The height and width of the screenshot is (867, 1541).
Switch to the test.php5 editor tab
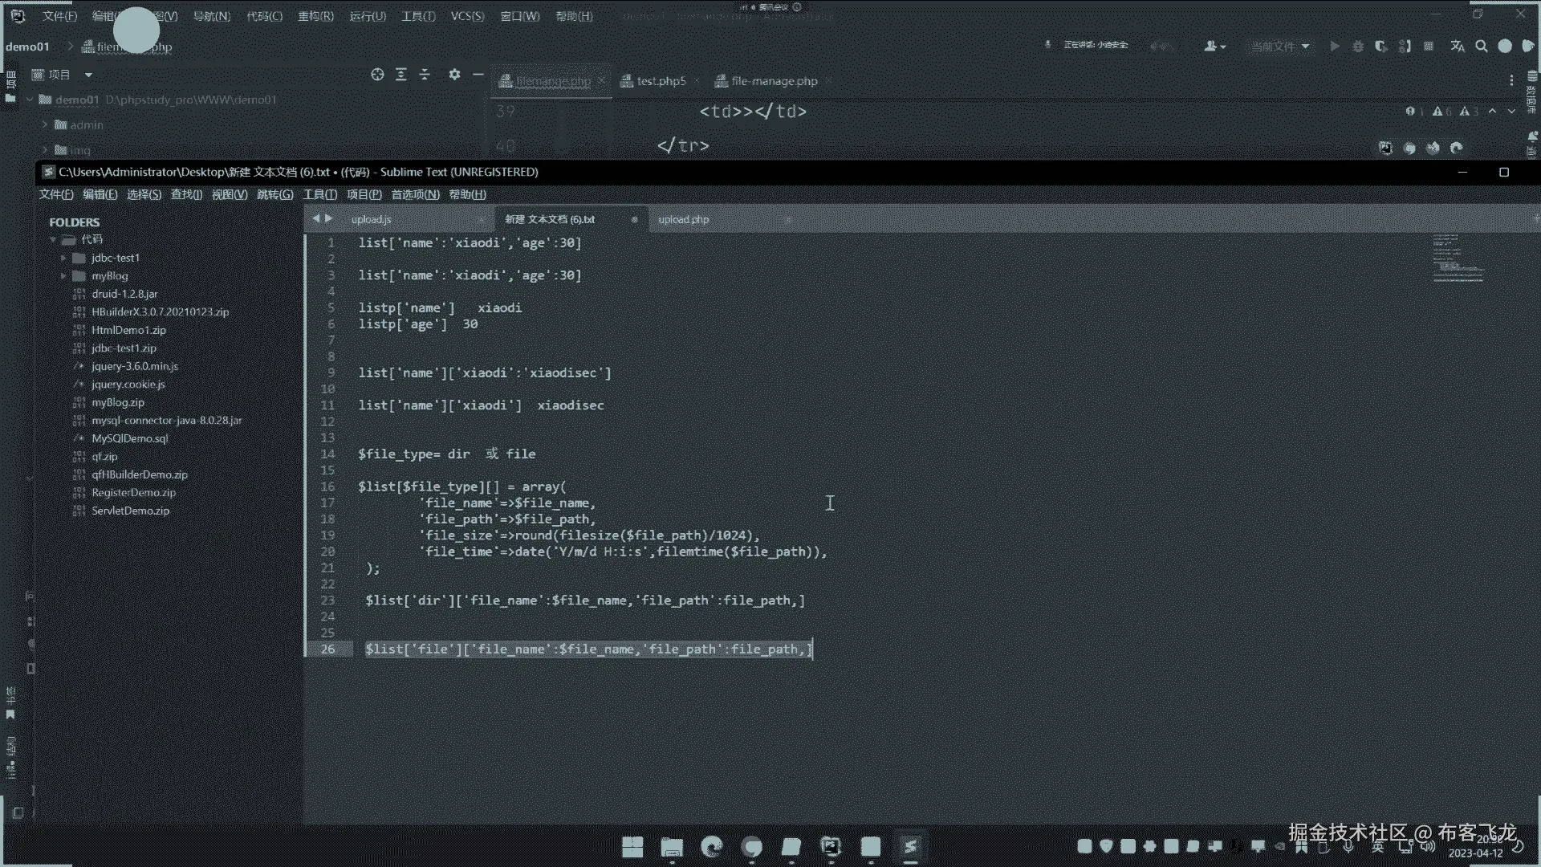tap(661, 81)
